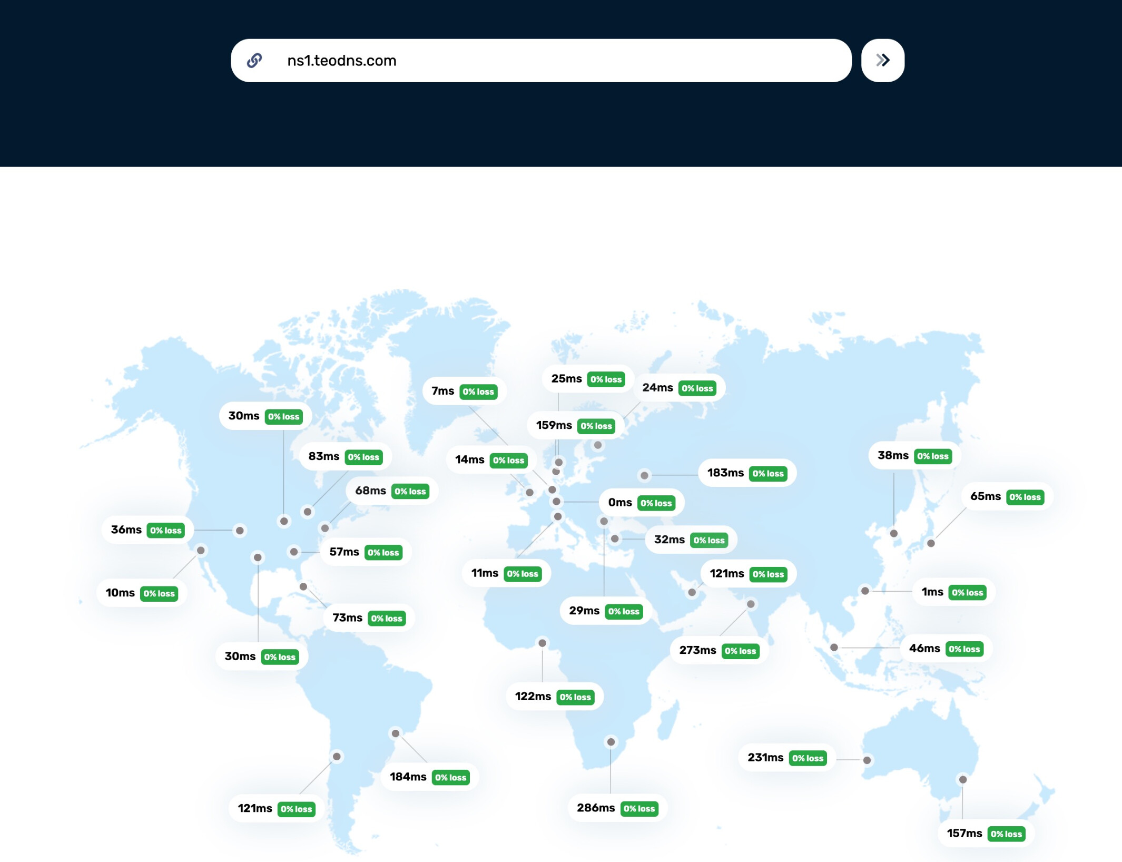Click the 36ms western US latency label
Image resolution: width=1122 pixels, height=862 pixels.
coord(126,530)
